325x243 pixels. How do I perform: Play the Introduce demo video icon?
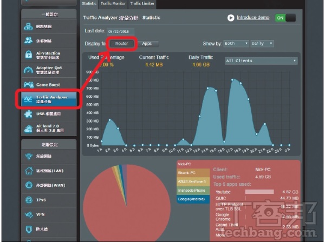click(x=231, y=18)
